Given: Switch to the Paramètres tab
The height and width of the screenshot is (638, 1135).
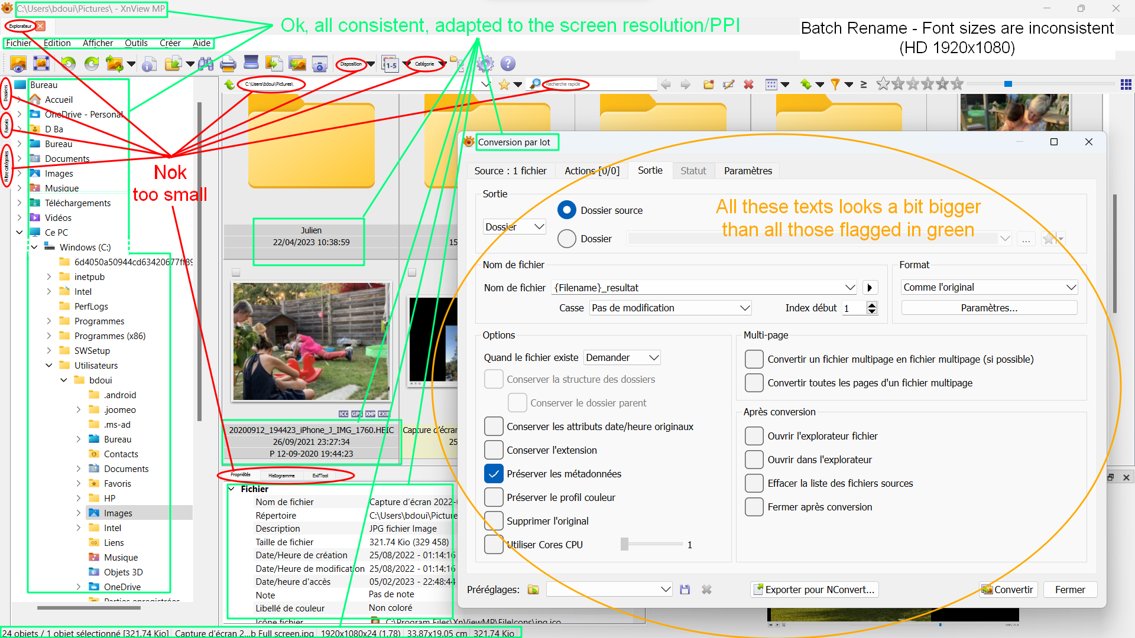Looking at the screenshot, I should pos(748,171).
